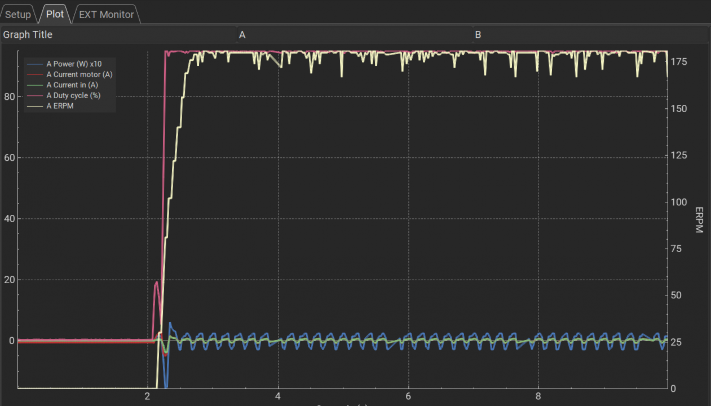Click legend entry A Duty cycle (%)
711x406 pixels.
(64, 95)
